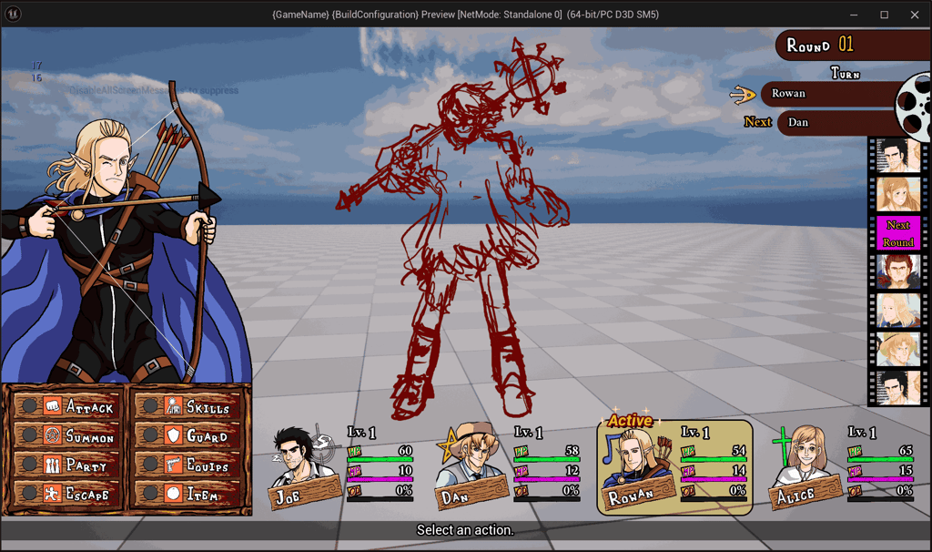The image size is (932, 552).
Task: Click the red sketch enemy figure
Action: point(451,229)
